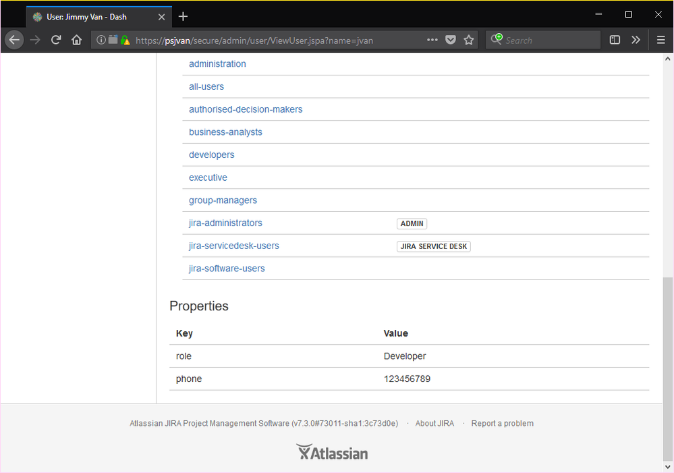Close the User: Jimmy Van tab
Viewport: 674px width, 473px height.
coord(162,17)
